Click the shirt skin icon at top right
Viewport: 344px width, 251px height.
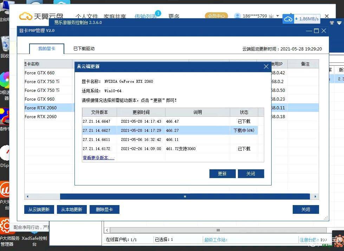[x=331, y=22]
